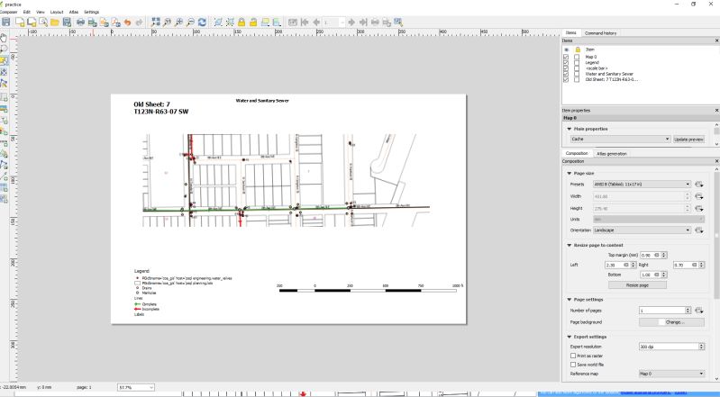Select the Add new map tool
Screen dimensions: 720x397
[x=4, y=97]
